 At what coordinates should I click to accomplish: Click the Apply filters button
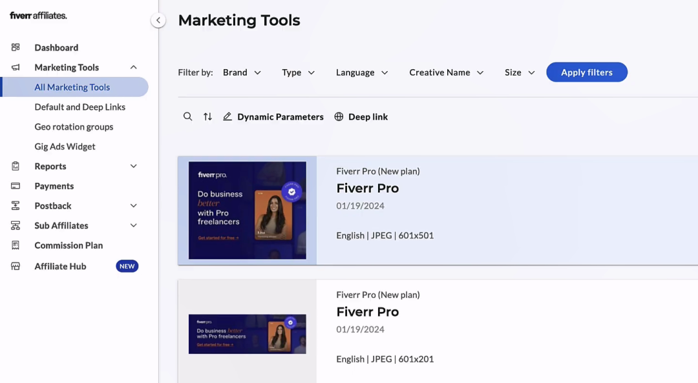(587, 72)
